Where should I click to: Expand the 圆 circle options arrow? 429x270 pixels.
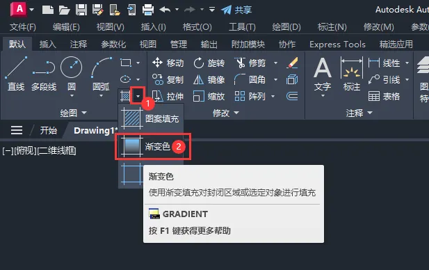tap(72, 96)
